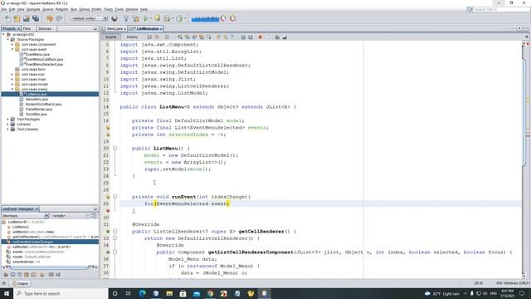531x299 pixels.
Task: Click the Source view button
Action: tap(110, 37)
